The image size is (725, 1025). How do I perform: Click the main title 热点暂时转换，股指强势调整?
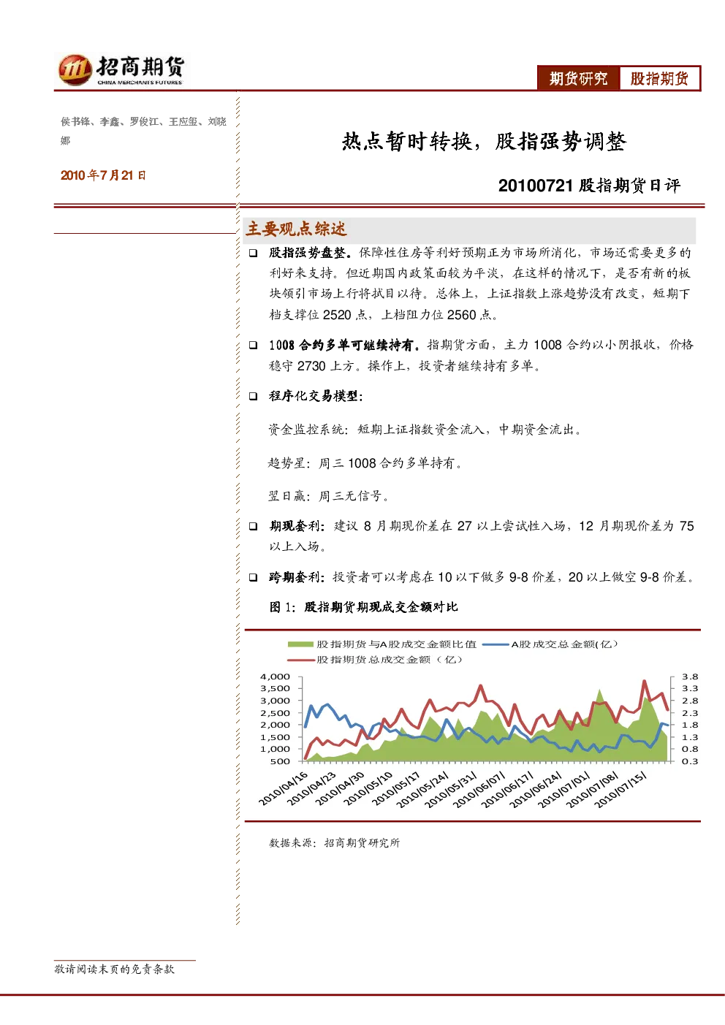click(x=484, y=141)
